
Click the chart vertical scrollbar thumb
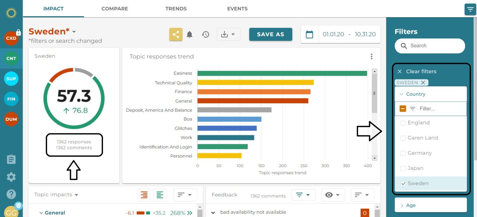[x=374, y=94]
